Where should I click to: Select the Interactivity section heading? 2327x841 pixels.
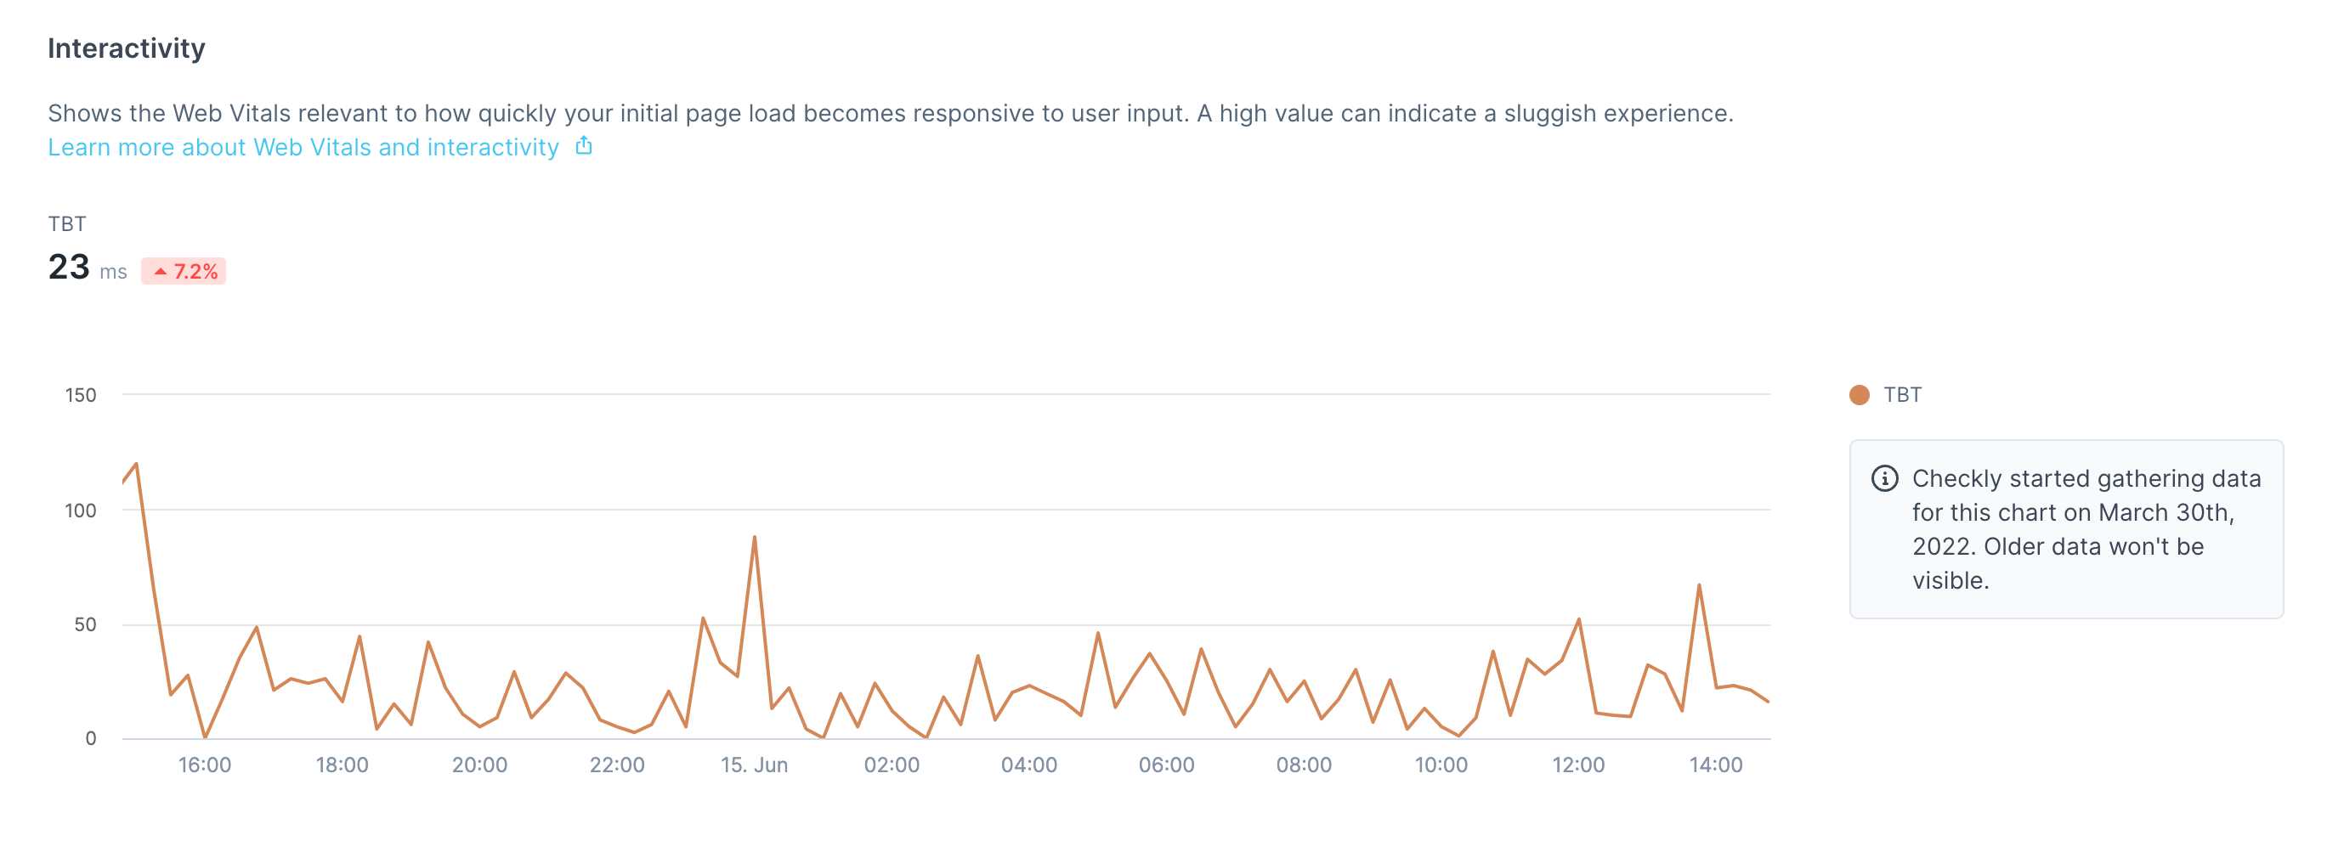coord(126,47)
